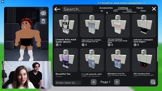Select nelk boys x champion joggers thumbnail
The image size is (162, 91).
click(144, 26)
